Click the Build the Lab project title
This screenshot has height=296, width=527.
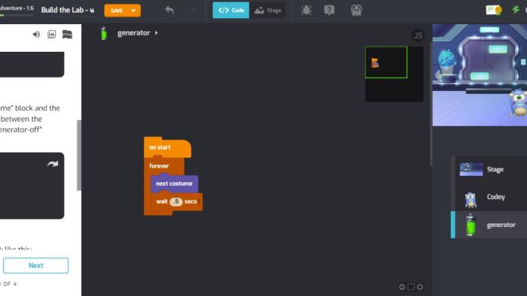[67, 10]
